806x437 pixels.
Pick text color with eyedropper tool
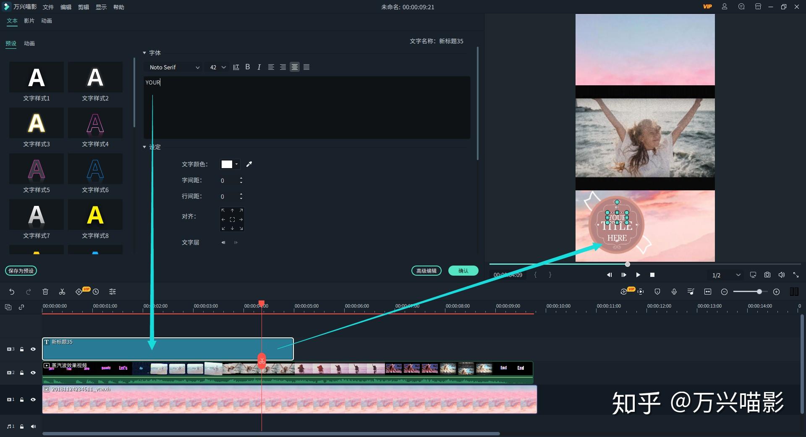pos(249,164)
